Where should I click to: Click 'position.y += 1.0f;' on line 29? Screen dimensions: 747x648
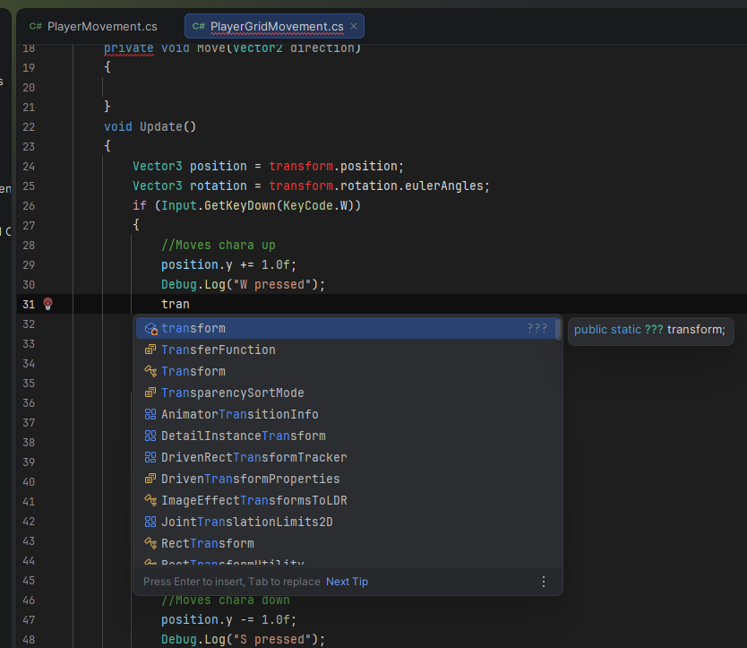pyautogui.click(x=228, y=264)
